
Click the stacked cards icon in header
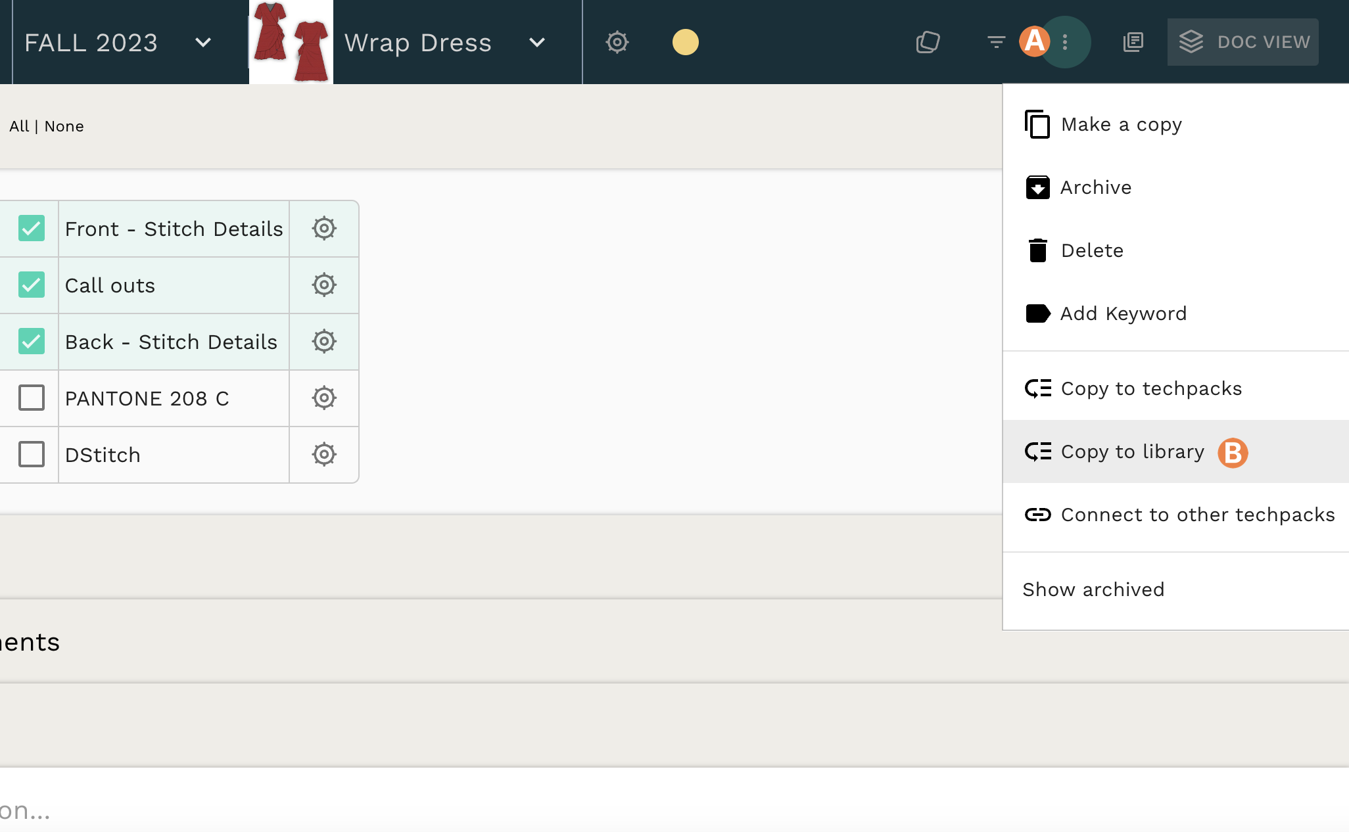928,42
